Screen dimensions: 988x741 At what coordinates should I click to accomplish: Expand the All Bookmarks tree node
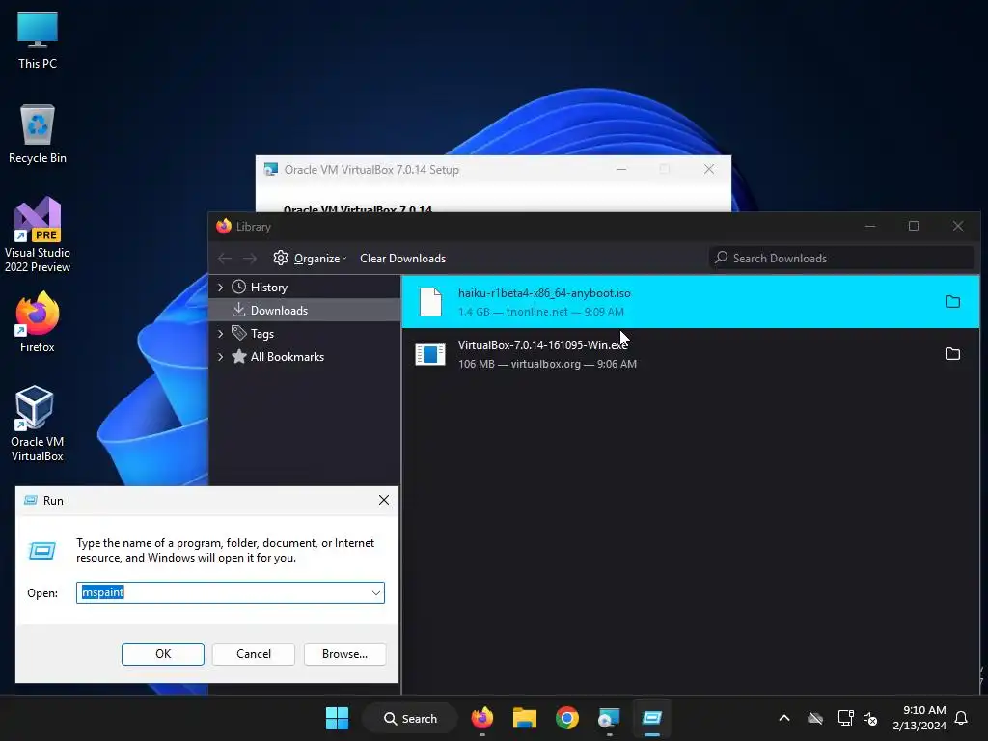[221, 357]
